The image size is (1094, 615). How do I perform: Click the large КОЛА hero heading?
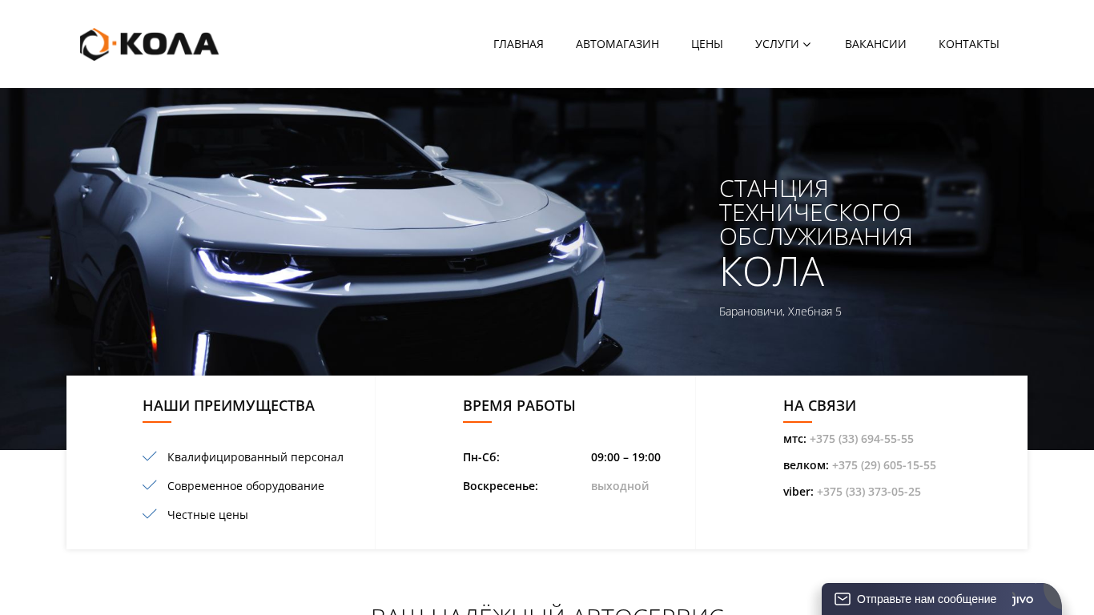pos(771,271)
